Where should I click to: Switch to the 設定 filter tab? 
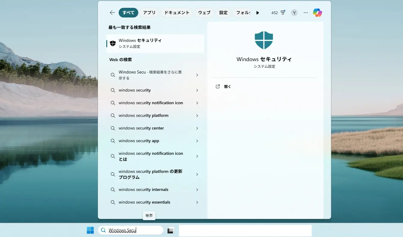(223, 13)
